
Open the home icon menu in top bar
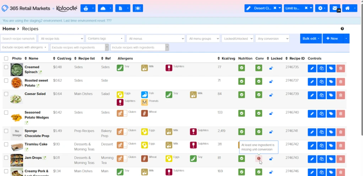349,8
